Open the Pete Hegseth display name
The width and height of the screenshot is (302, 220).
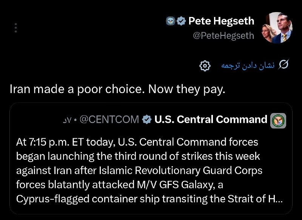pos(221,21)
